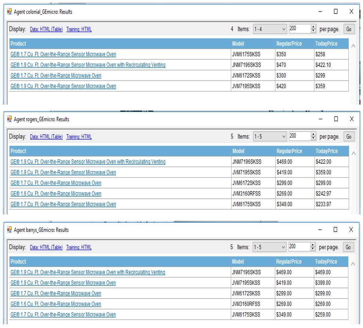363x328 pixels.
Task: Open 1.9 Cu. Ft. Sensor Microwave Oven in barrys
Action: (x=63, y=283)
